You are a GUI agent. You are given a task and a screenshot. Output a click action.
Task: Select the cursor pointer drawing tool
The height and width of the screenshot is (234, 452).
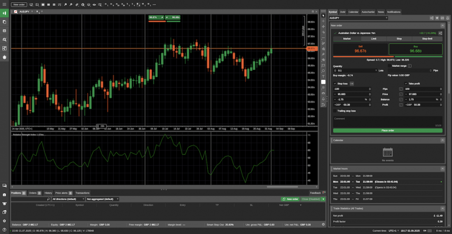323,15
